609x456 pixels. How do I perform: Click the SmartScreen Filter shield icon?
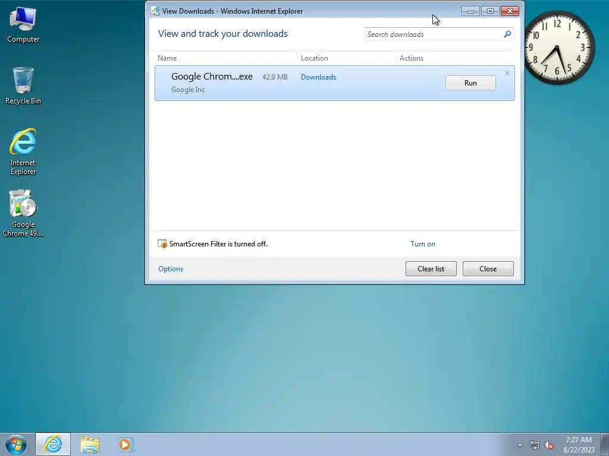pos(162,244)
